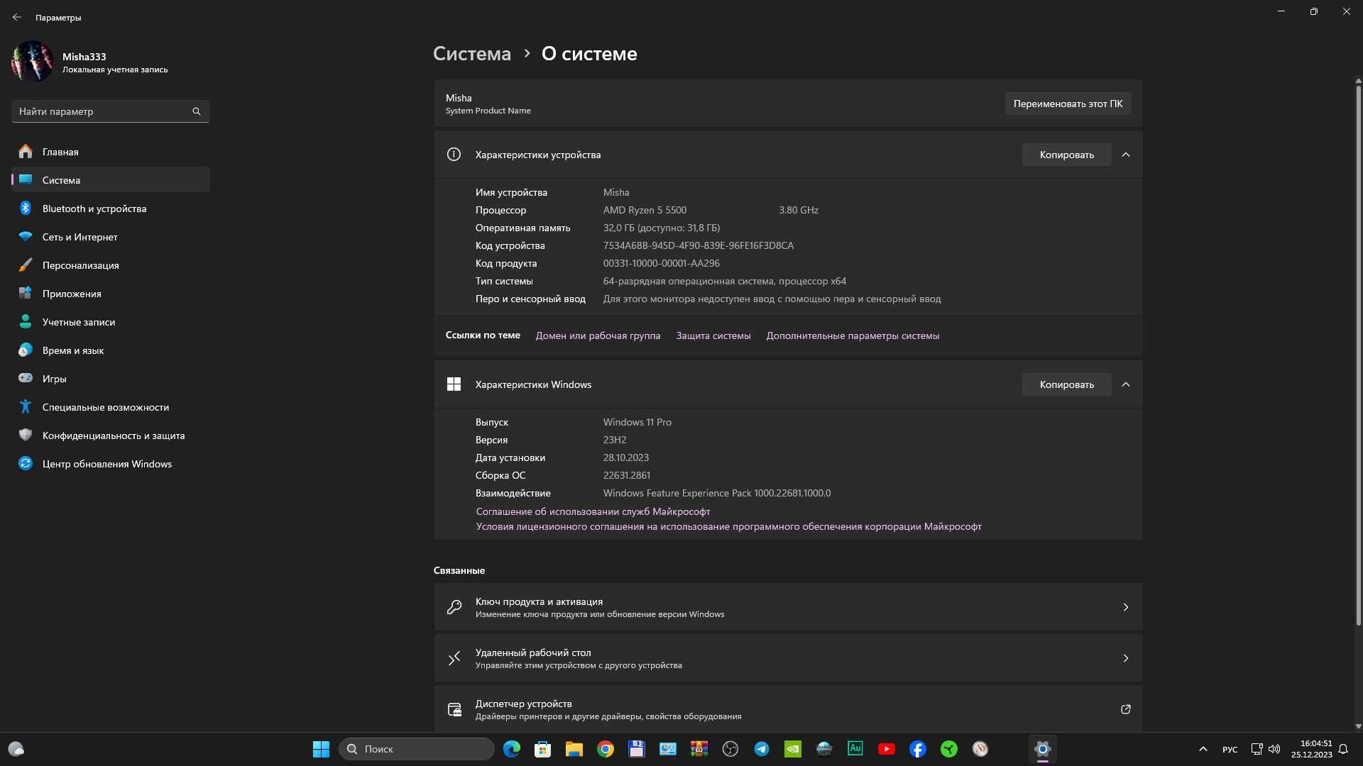Collapse Характеристики Windows section
Viewport: 1363px width, 766px height.
click(1125, 384)
